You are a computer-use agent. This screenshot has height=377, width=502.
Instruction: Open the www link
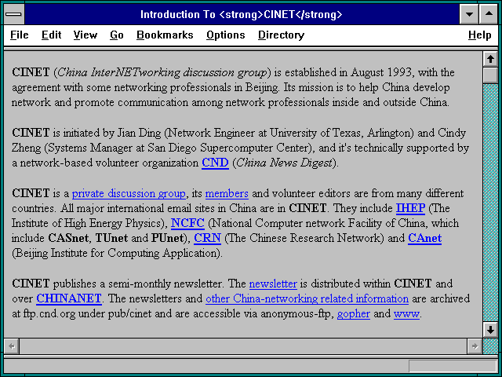[x=406, y=313]
